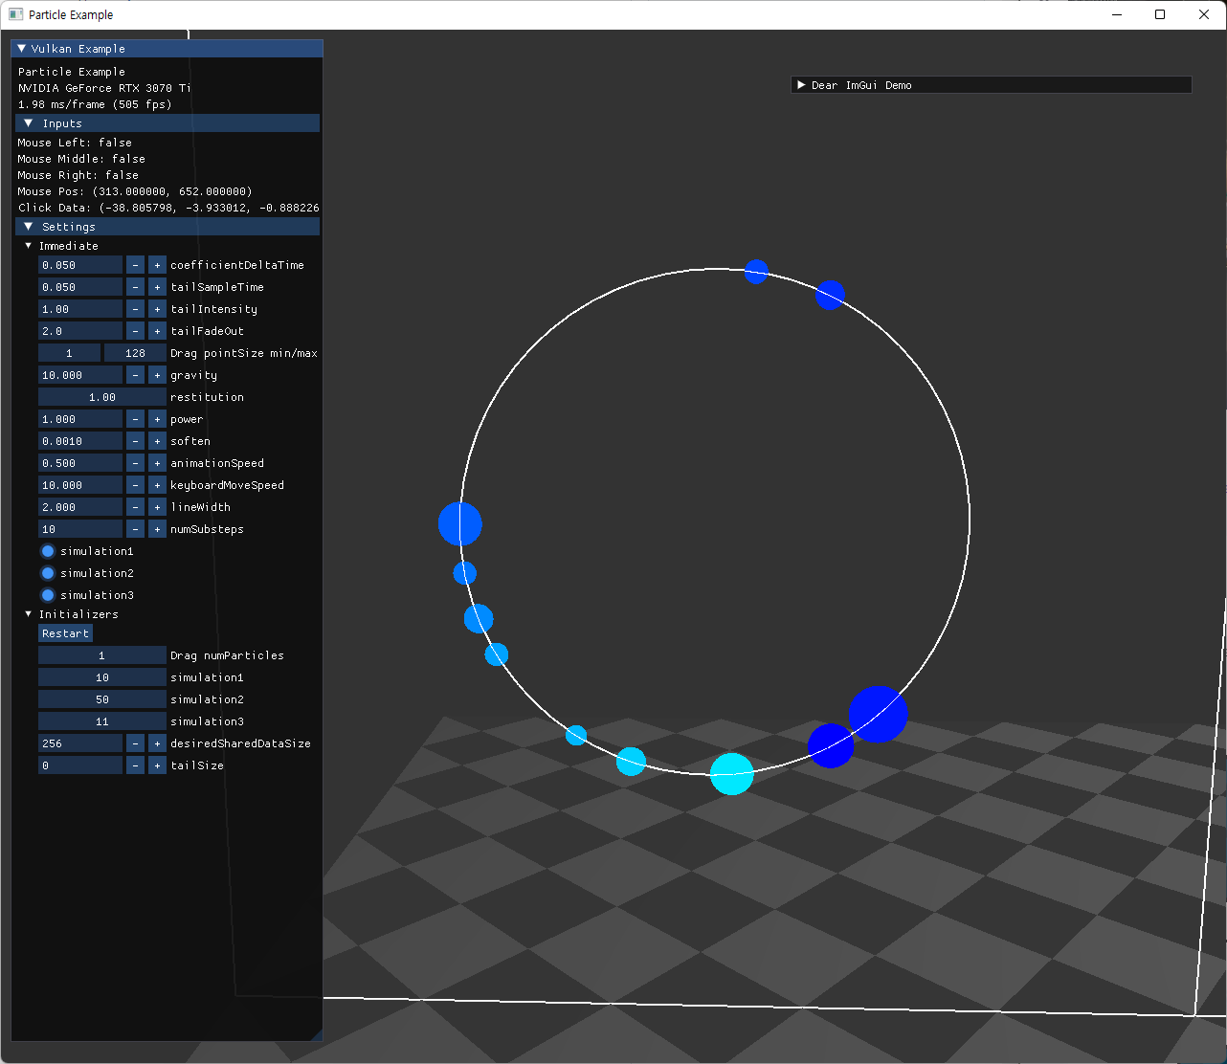This screenshot has width=1227, height=1064.
Task: Increase tailIntensity with plus button
Action: point(157,309)
